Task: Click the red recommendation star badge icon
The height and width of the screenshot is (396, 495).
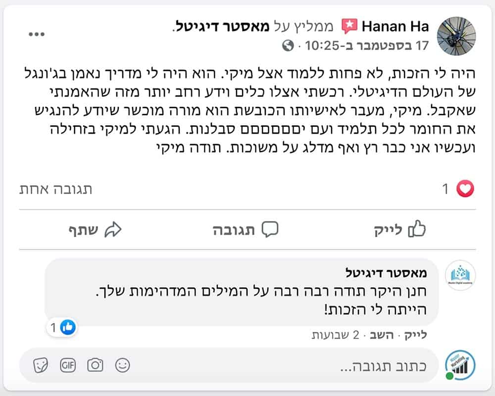Action: click(349, 26)
